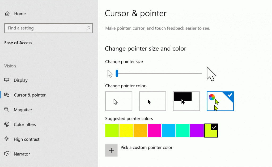The height and width of the screenshot is (167, 272).
Task: Click the Find a setting search box
Action: tap(49, 28)
